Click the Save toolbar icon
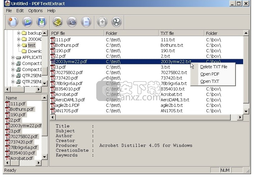The image size is (258, 179). [x=42, y=22]
